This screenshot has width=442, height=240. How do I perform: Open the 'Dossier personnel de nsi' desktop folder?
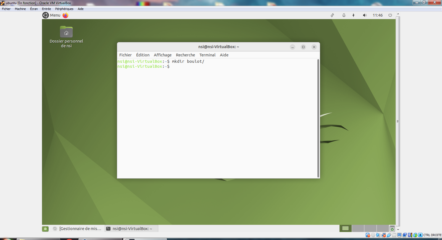coord(66,32)
